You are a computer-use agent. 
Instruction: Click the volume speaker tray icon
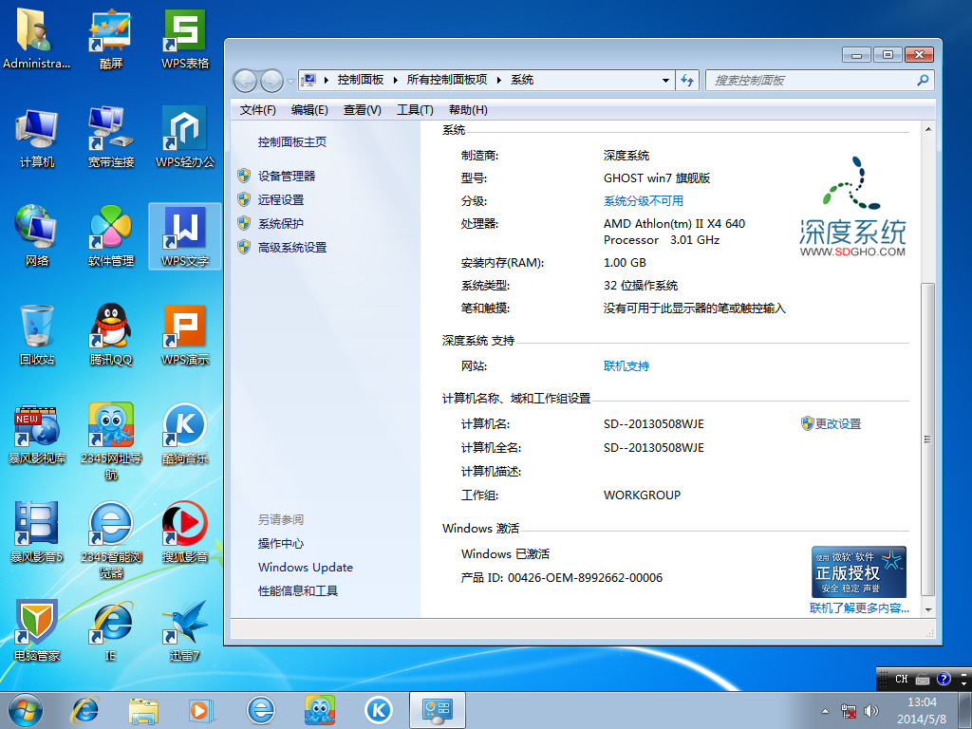click(x=871, y=711)
